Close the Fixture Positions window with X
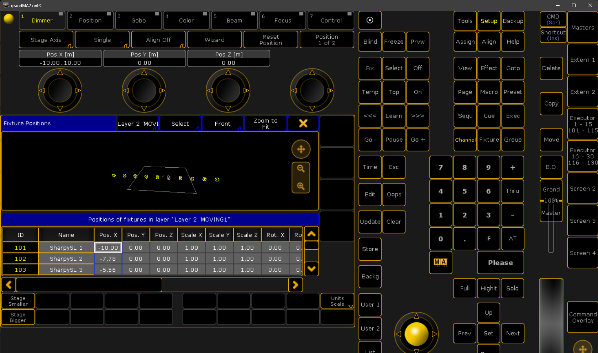Image resolution: width=598 pixels, height=353 pixels. point(303,123)
